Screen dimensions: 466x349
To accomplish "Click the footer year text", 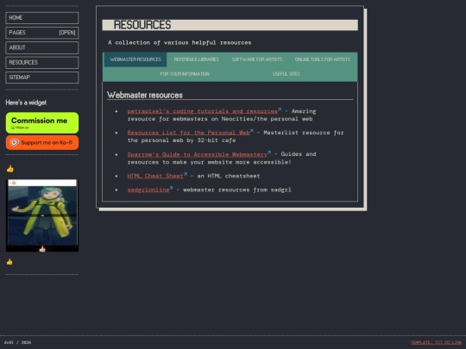I will (26, 342).
